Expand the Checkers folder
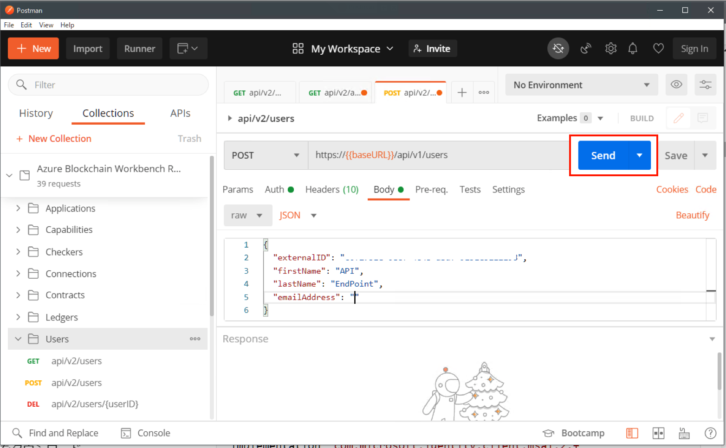726x448 pixels. tap(18, 251)
